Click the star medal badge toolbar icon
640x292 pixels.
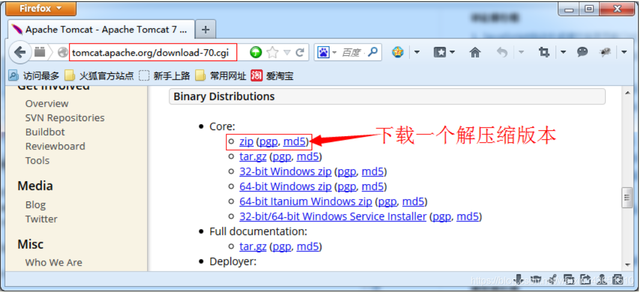[398, 52]
